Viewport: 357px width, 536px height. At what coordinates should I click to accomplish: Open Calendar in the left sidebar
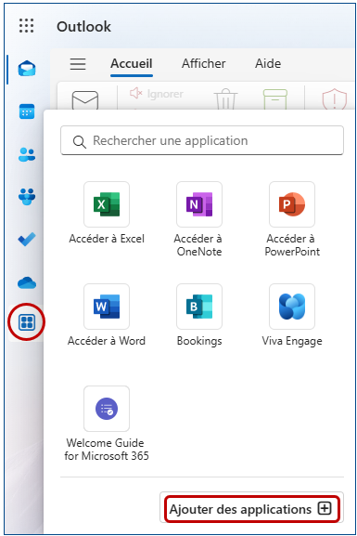[x=27, y=111]
